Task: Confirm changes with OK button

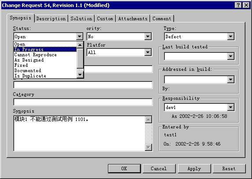Action: coord(124,168)
